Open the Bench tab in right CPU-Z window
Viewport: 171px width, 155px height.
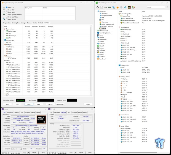point(80,112)
